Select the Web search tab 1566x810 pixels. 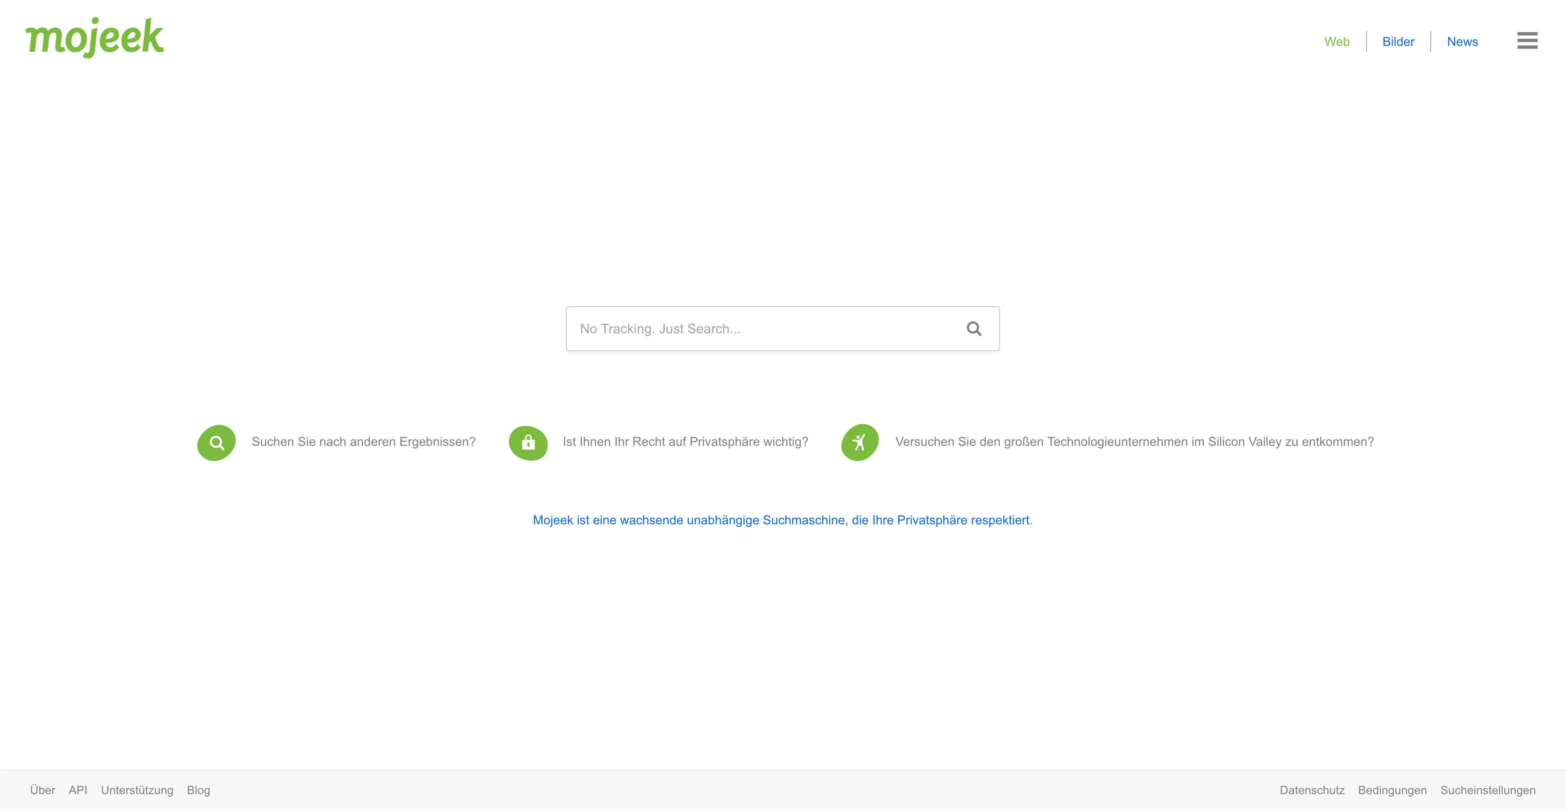pyautogui.click(x=1337, y=41)
